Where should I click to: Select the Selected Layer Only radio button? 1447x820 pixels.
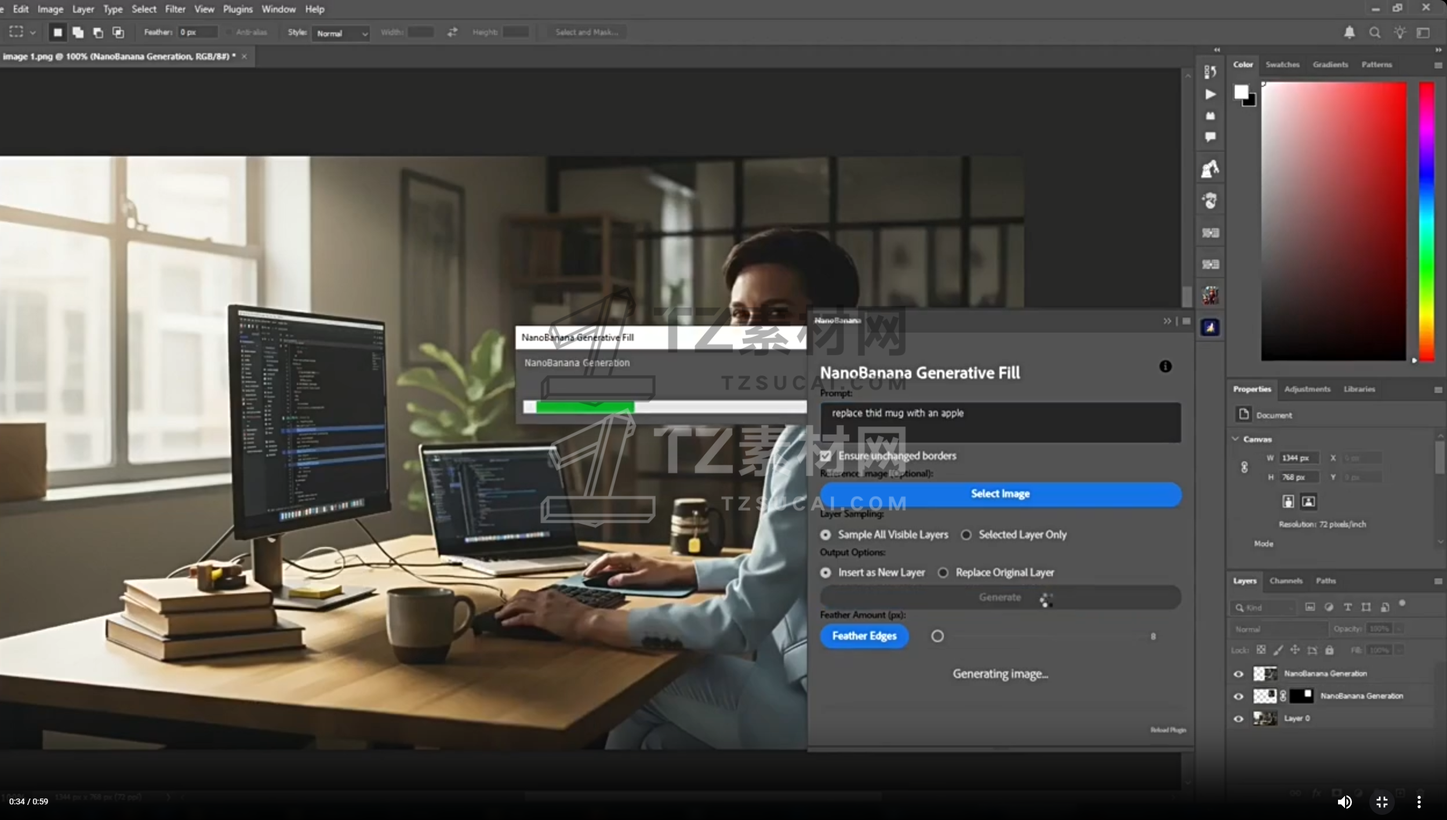pyautogui.click(x=966, y=535)
